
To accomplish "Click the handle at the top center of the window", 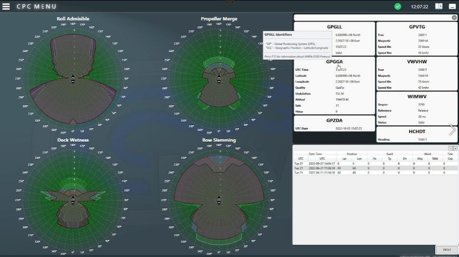I will [x=229, y=2].
